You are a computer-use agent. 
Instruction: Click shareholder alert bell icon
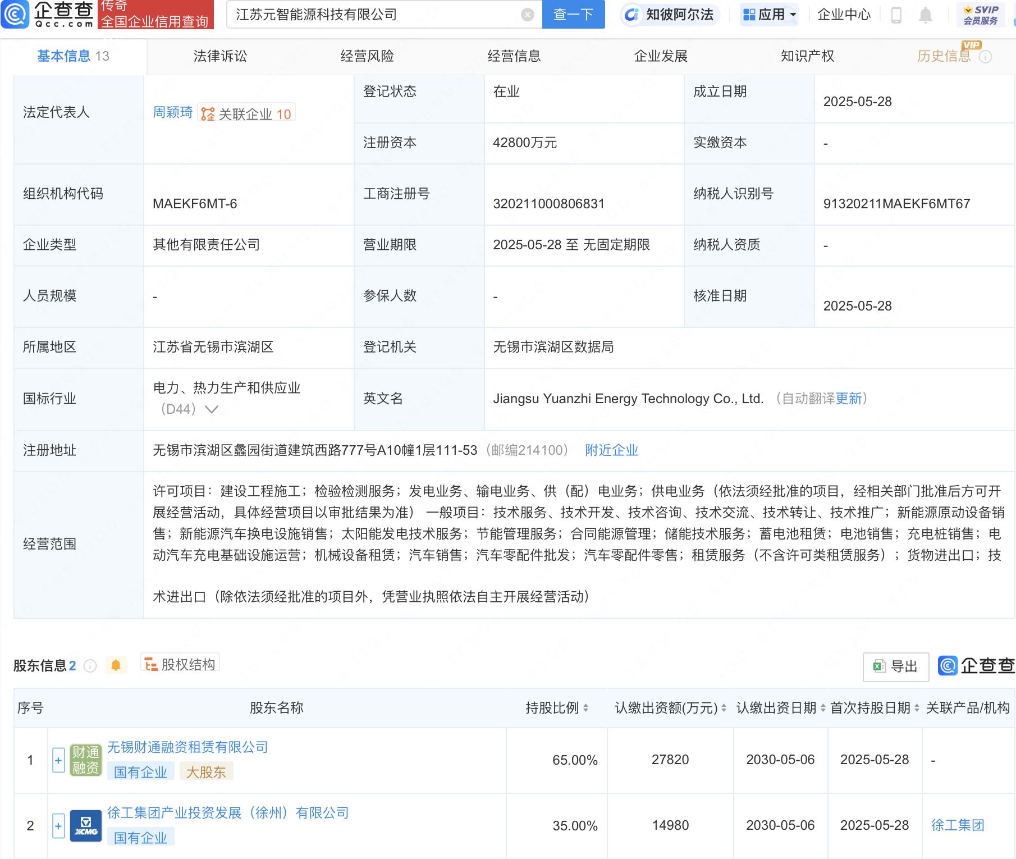tap(116, 665)
